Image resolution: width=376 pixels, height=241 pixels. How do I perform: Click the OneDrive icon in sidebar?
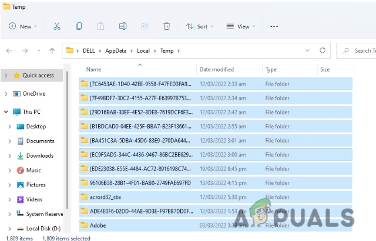click(16, 94)
